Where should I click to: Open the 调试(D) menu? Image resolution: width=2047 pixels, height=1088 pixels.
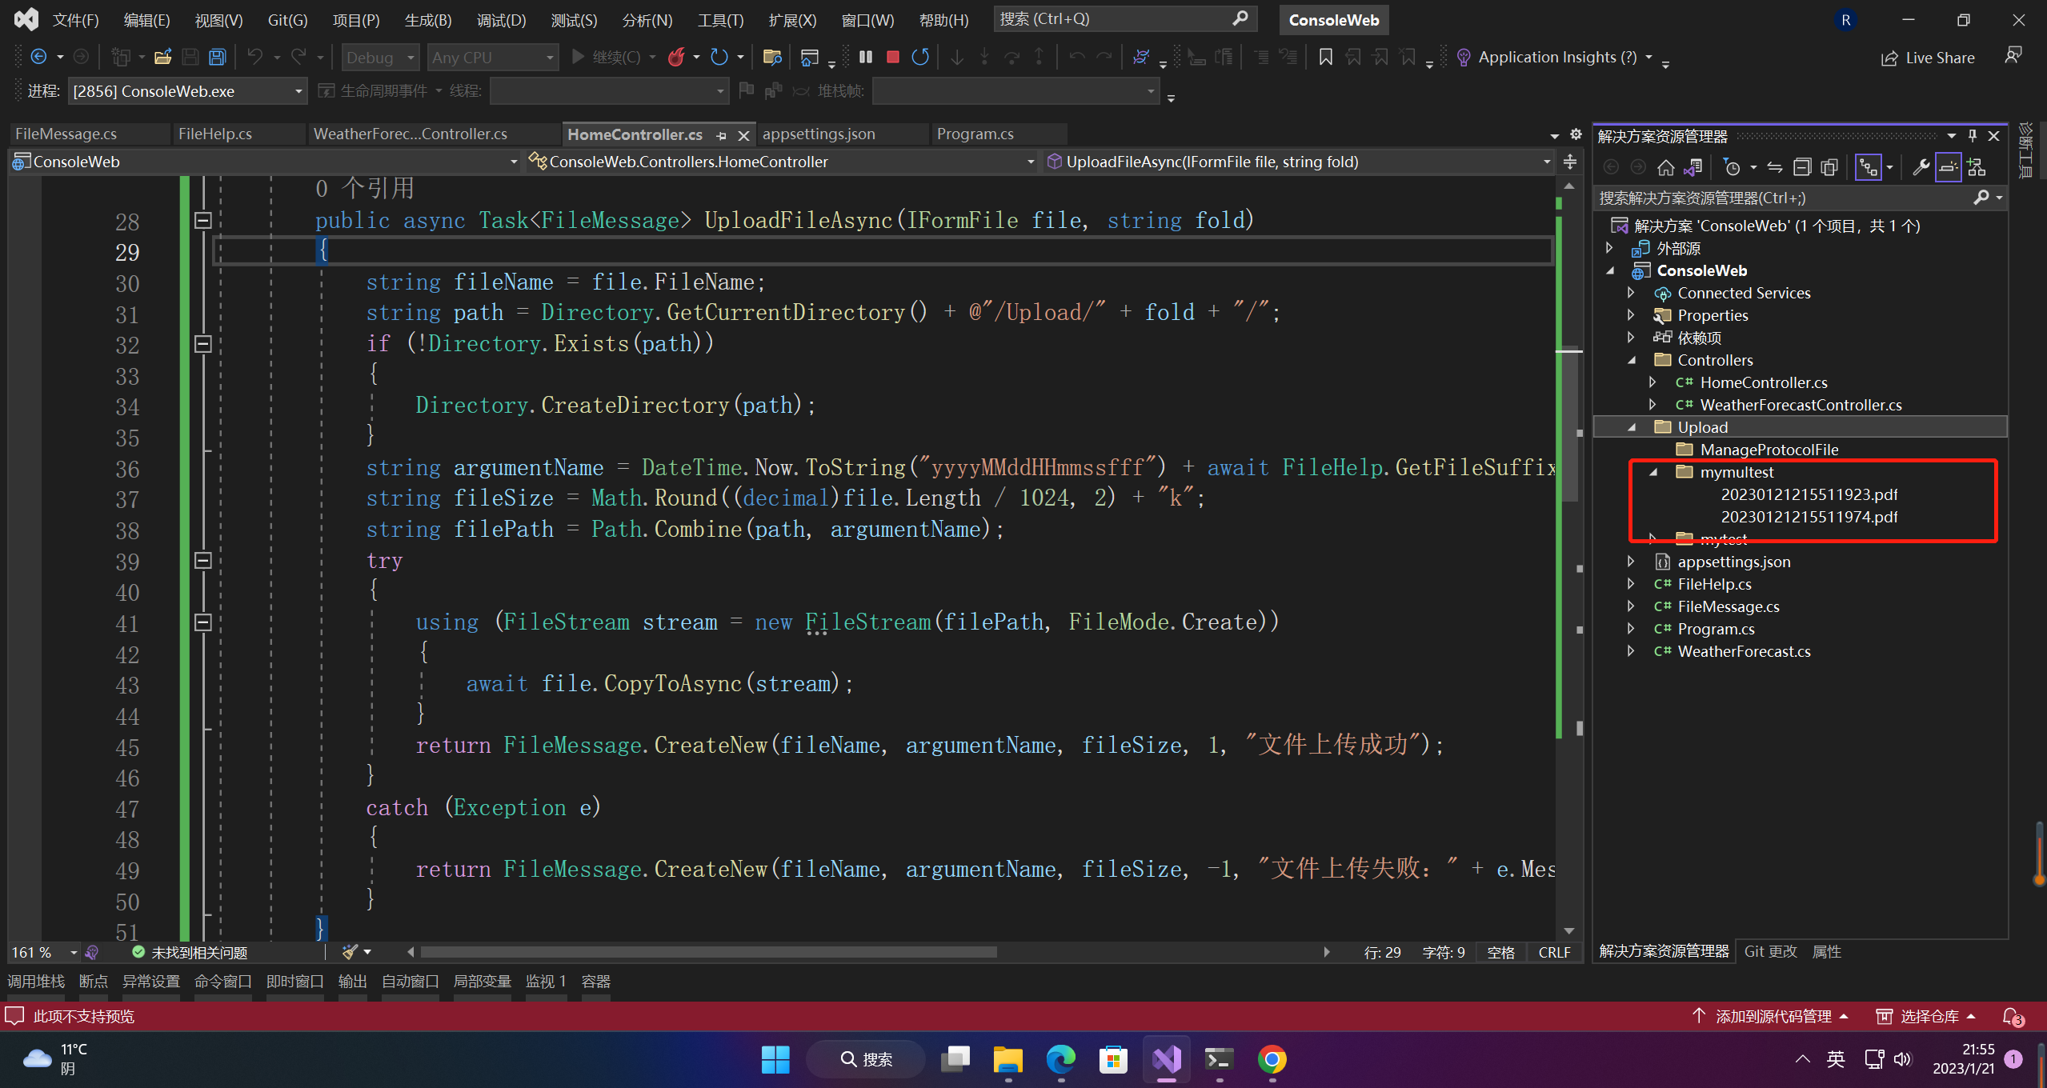coord(501,20)
